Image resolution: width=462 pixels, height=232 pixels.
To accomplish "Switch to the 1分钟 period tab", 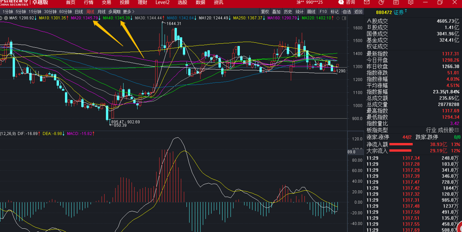I will click(x=8, y=12).
